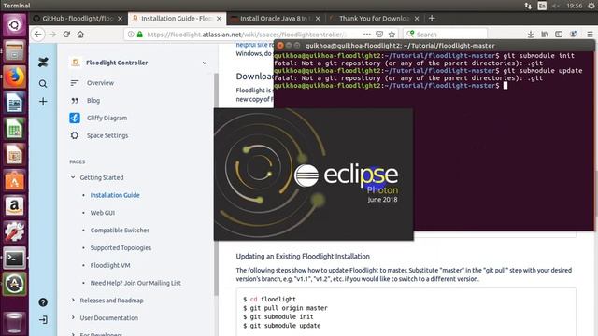Screen dimensions: 598x336
Task: Focus the terminal window command prompt
Action: click(505, 86)
